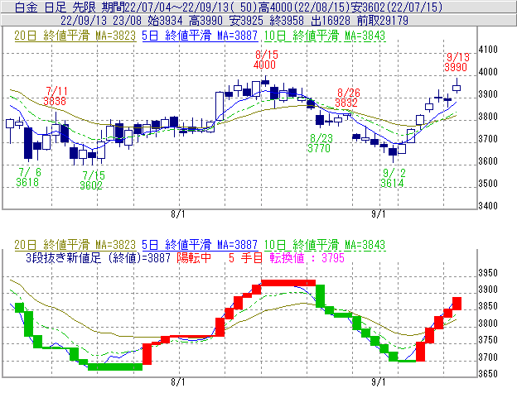
Task: Click the red '陽転中' status text
Action: (194, 257)
